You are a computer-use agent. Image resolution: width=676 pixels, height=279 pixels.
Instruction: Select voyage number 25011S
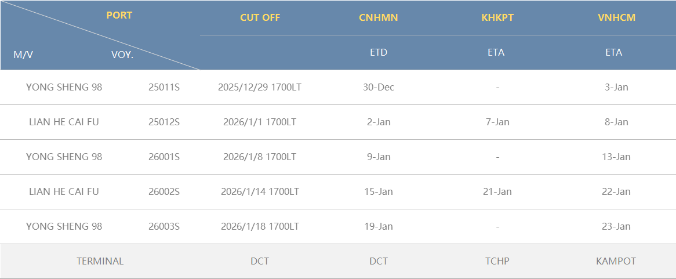[x=164, y=87]
